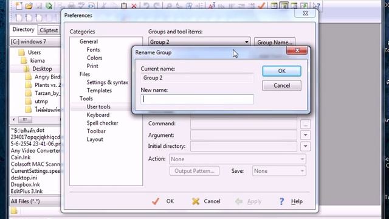
Task: Click the New document toolbar icon
Action: tap(19, 5)
